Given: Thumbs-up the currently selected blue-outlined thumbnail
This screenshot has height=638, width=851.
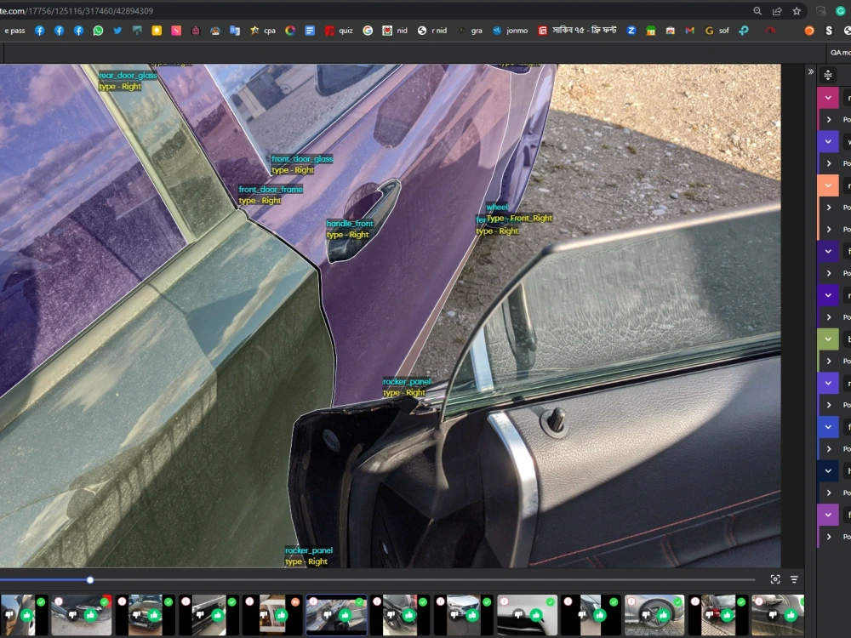Looking at the screenshot, I should click(346, 615).
